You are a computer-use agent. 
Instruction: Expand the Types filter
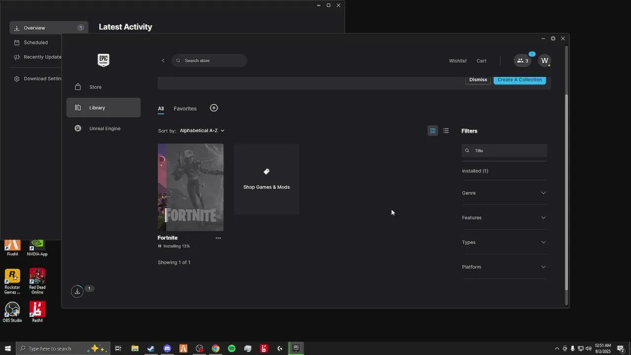point(504,242)
